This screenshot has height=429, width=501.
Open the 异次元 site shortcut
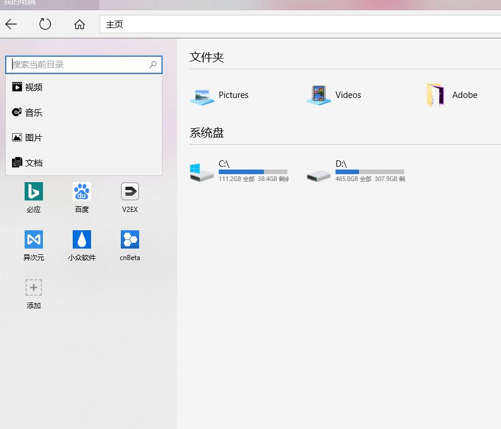33,245
